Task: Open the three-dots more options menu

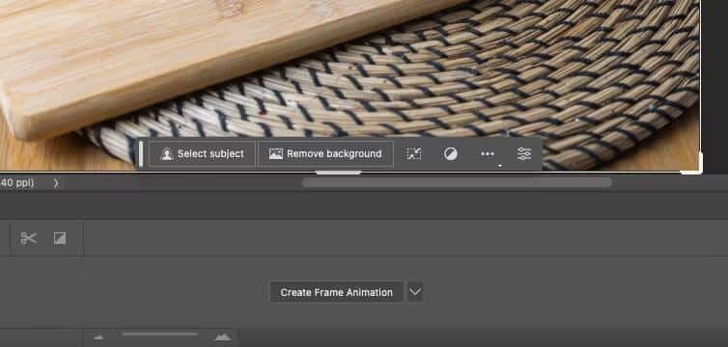Action: pos(488,154)
